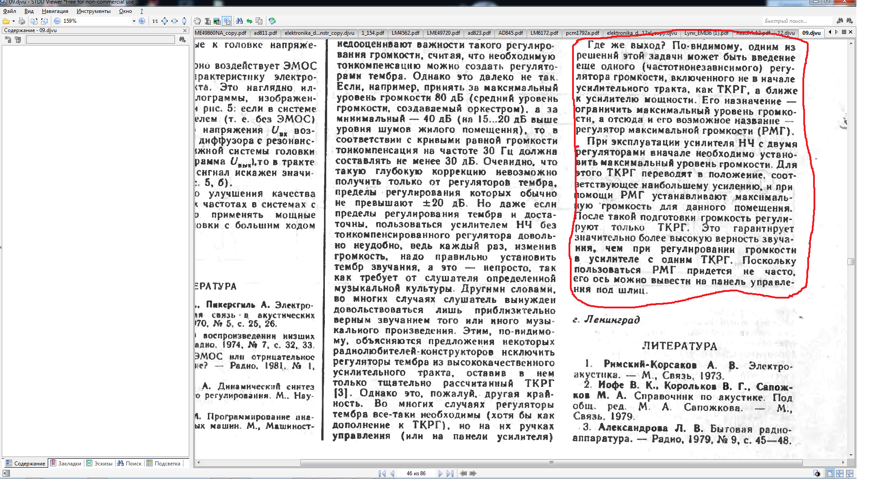Find previous match binoculars icon

[840, 21]
